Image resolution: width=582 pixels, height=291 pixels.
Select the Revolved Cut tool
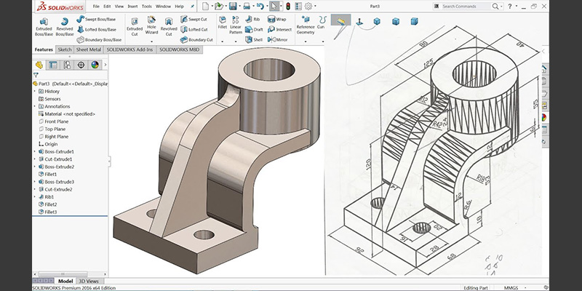click(169, 27)
